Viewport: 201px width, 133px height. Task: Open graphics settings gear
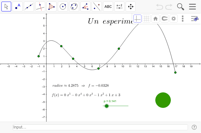(174, 19)
